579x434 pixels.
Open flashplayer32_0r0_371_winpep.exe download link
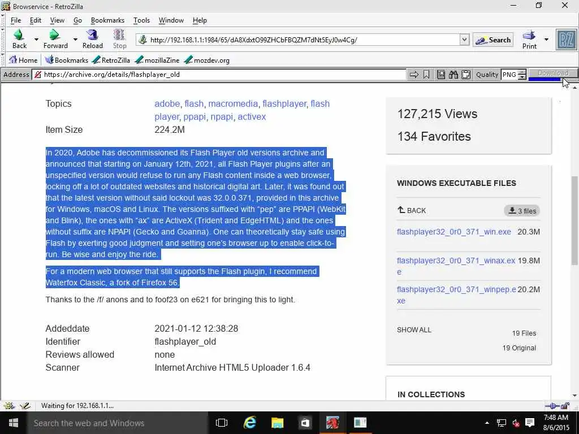456,295
